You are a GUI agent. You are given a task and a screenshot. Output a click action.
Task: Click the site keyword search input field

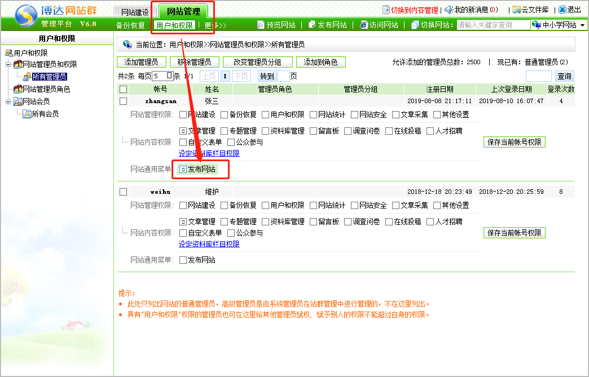[x=493, y=25]
